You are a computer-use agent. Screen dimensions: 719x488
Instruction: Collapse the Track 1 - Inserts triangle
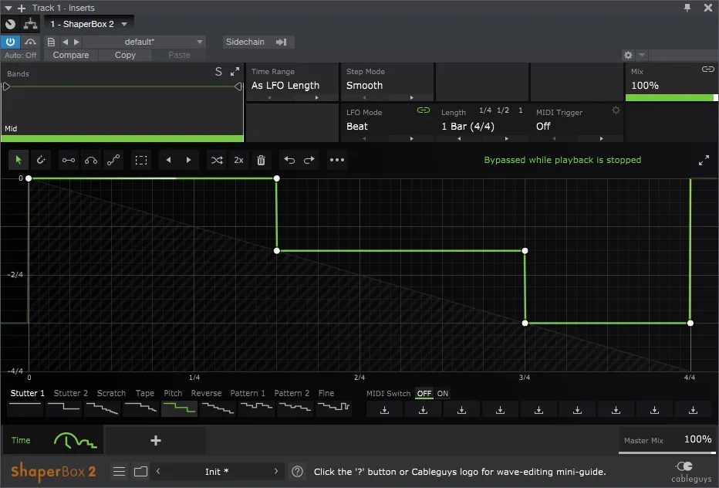click(8, 8)
